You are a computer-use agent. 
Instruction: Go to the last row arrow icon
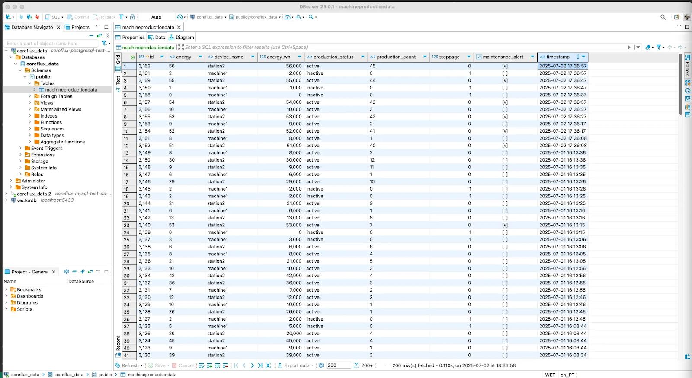click(x=260, y=365)
